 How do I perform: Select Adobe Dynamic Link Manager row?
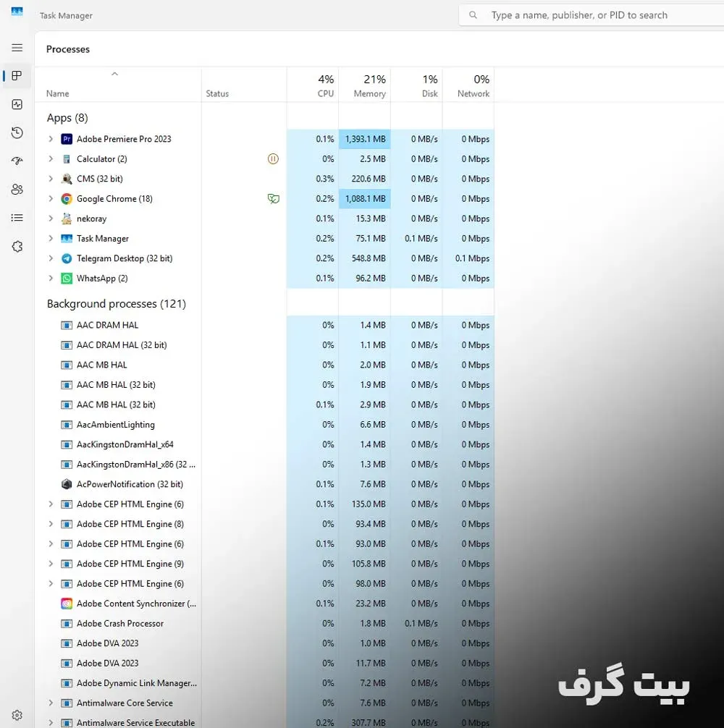pyautogui.click(x=265, y=683)
